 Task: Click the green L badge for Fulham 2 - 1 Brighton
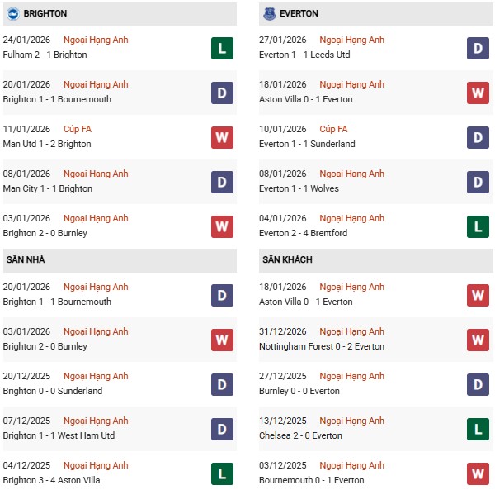[222, 48]
